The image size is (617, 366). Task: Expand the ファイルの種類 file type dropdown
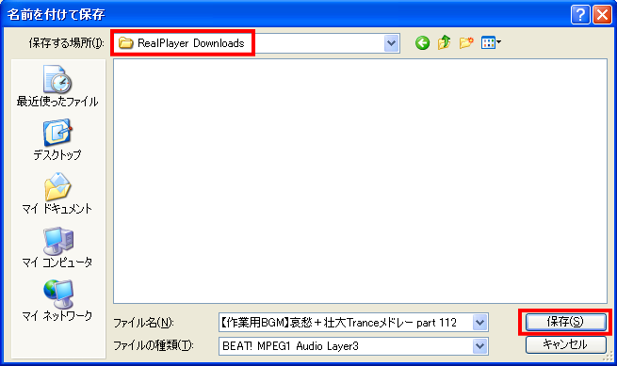[479, 346]
